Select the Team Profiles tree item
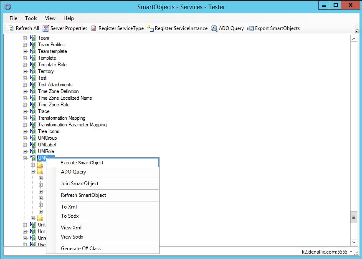362x259 pixels. pos(51,45)
